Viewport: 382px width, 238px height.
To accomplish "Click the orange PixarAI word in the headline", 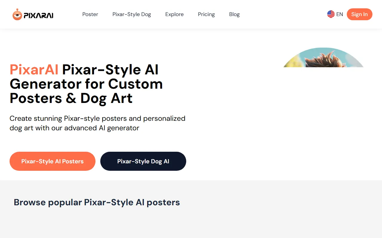I will pos(34,70).
